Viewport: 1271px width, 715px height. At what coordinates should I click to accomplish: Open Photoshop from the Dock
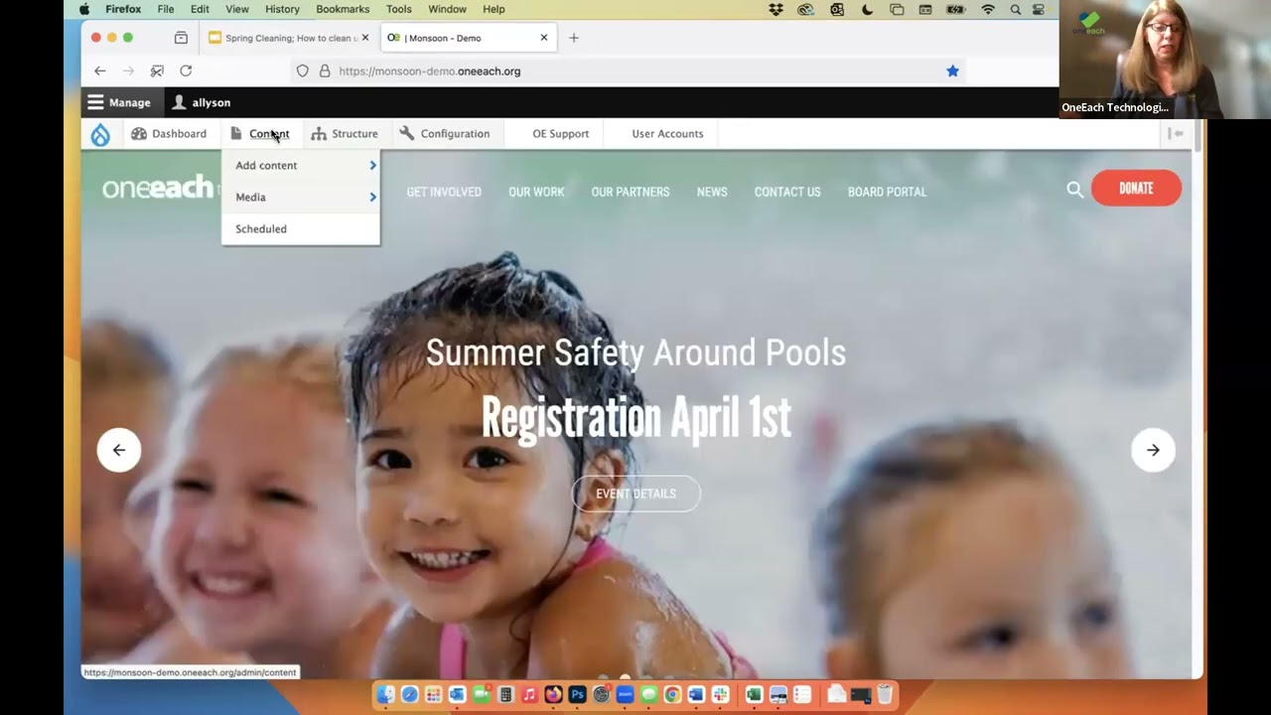tap(577, 695)
